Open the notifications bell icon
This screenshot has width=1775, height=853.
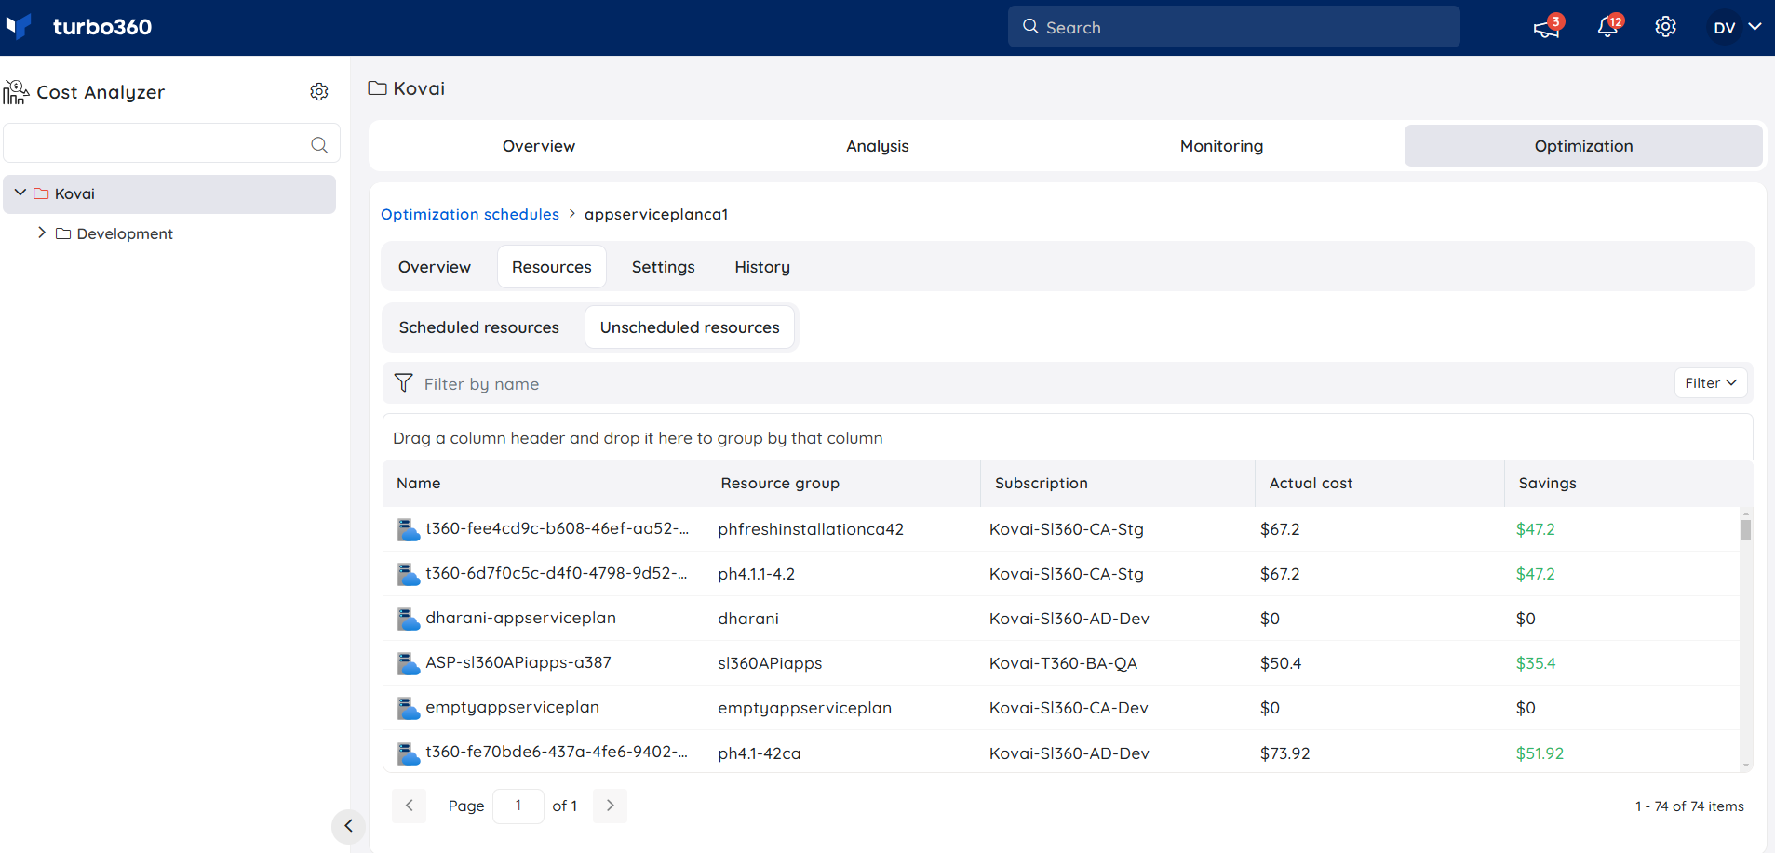coord(1607,27)
